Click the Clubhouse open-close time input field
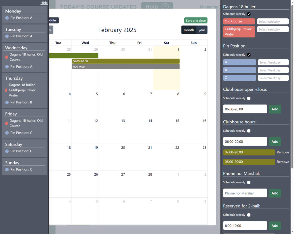Screen dimensions: 294x234 coord(245,109)
